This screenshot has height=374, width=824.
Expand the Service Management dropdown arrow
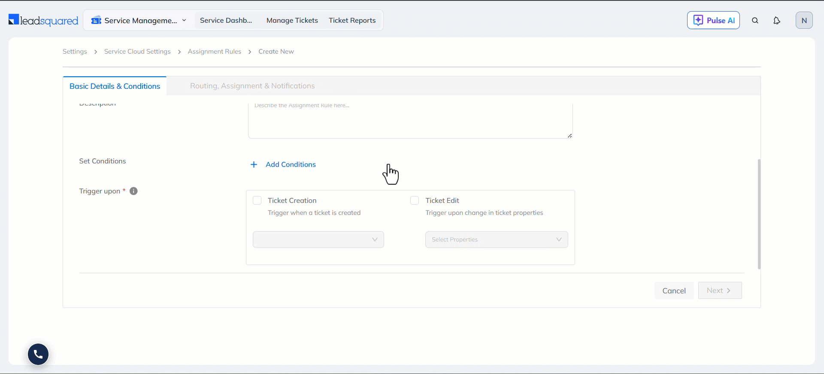pyautogui.click(x=184, y=21)
